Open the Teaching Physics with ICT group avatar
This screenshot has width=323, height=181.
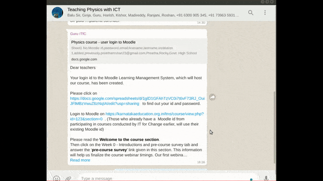[57, 12]
